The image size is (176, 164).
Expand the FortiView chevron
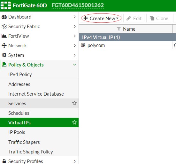click(75, 36)
